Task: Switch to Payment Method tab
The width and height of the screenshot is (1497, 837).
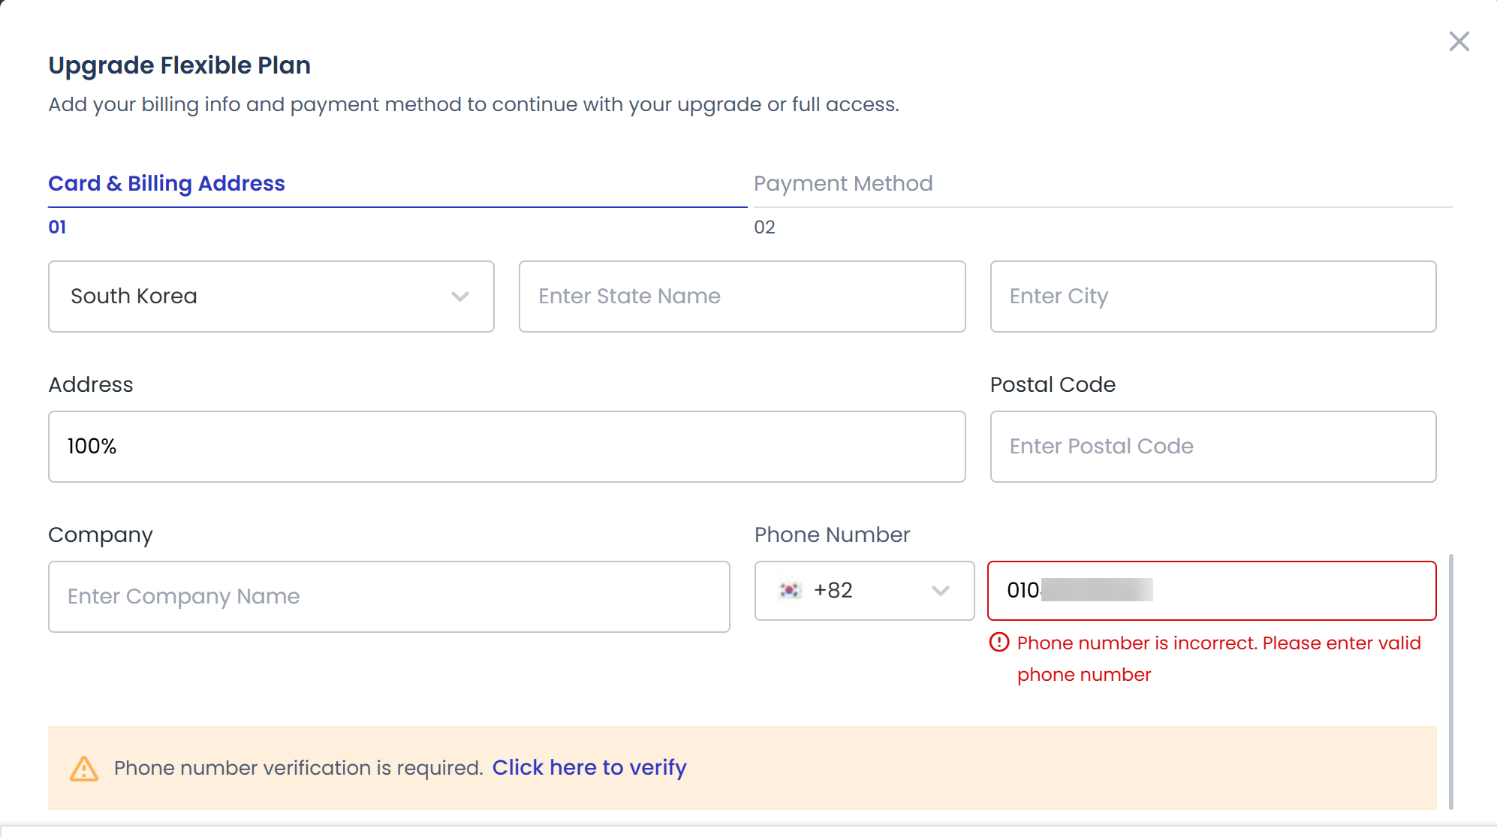Action: click(x=843, y=184)
